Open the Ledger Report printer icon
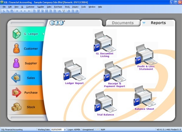Image resolution: width=182 pixels, height=132 pixels. click(x=74, y=72)
